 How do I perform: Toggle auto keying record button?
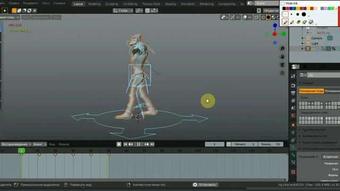[119, 144]
